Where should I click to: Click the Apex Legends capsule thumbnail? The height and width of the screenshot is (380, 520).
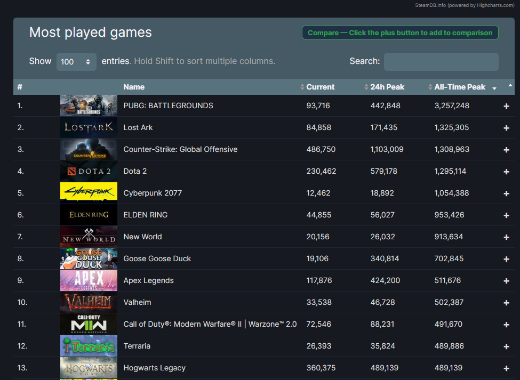point(88,280)
